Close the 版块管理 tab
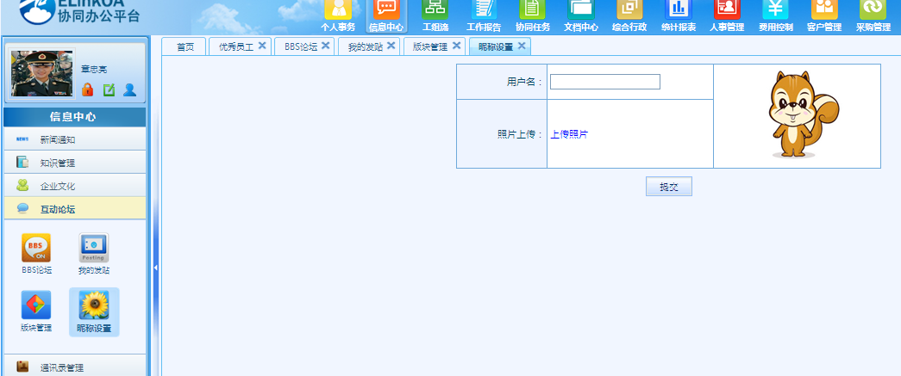The image size is (901, 376). (x=456, y=46)
